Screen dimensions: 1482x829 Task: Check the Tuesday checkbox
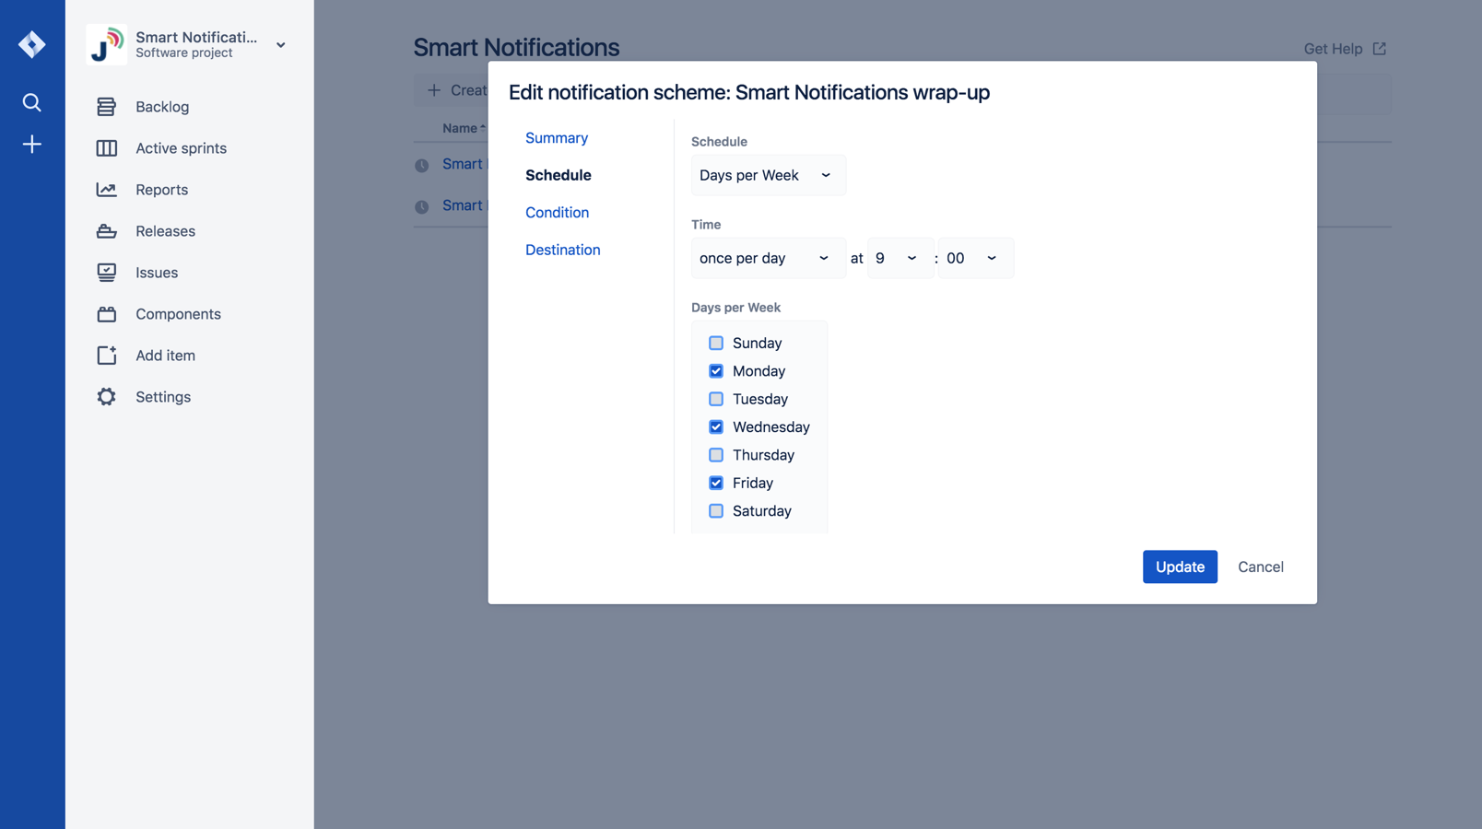(716, 399)
